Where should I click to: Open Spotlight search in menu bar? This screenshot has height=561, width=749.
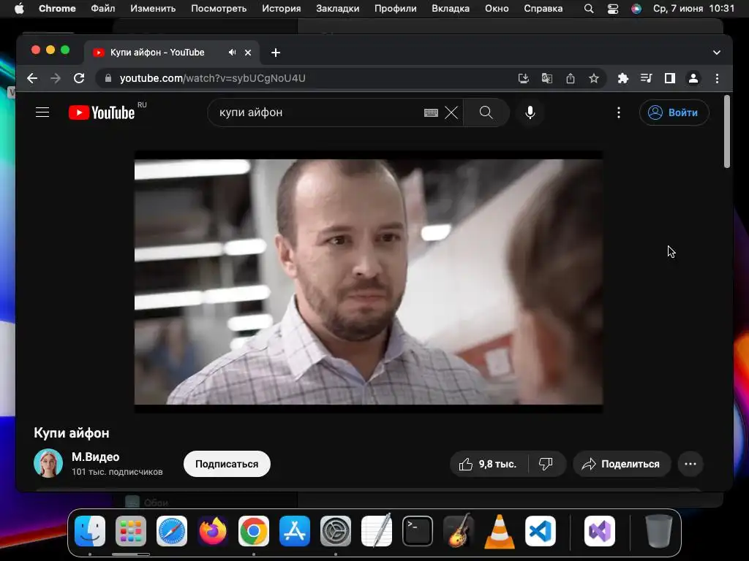(589, 9)
